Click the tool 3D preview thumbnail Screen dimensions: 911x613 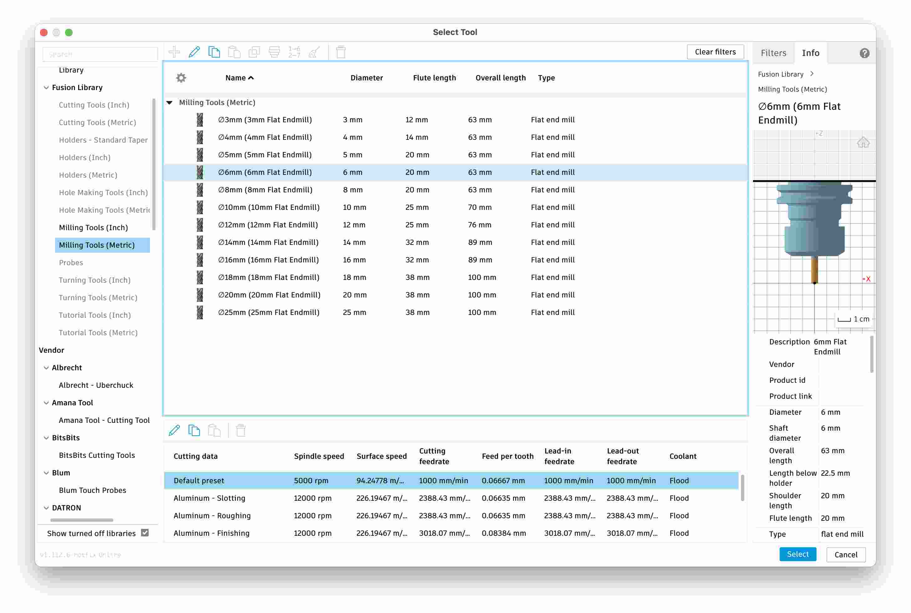pos(814,232)
